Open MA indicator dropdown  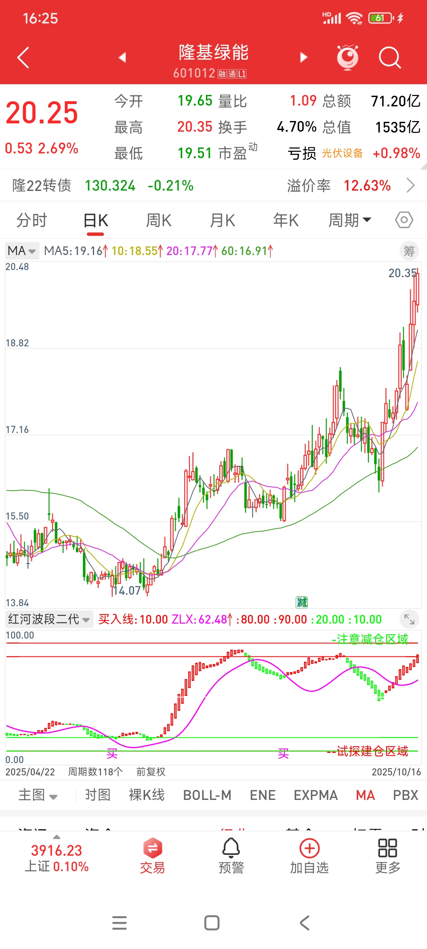pyautogui.click(x=22, y=251)
